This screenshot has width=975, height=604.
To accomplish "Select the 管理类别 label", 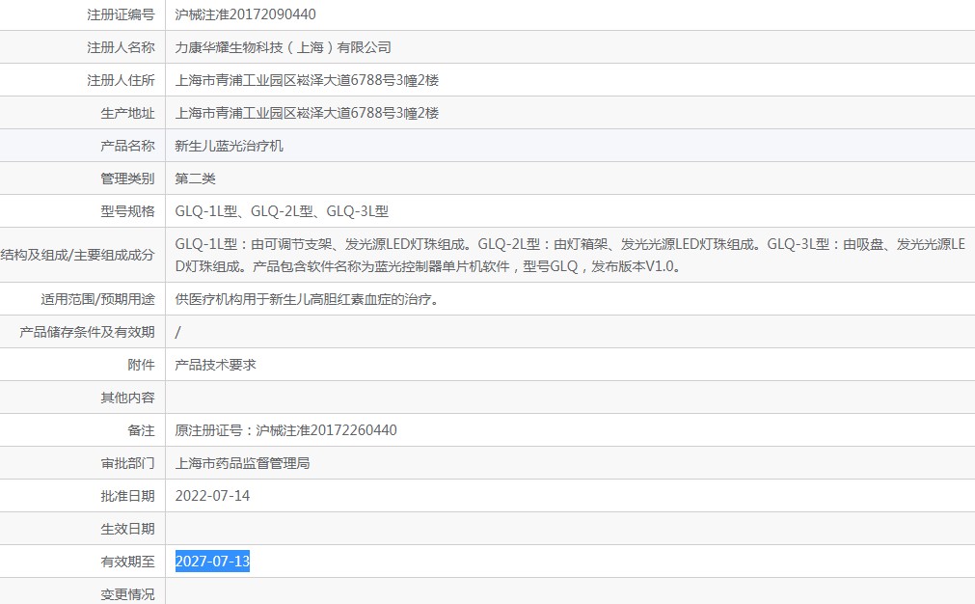I will coord(127,178).
